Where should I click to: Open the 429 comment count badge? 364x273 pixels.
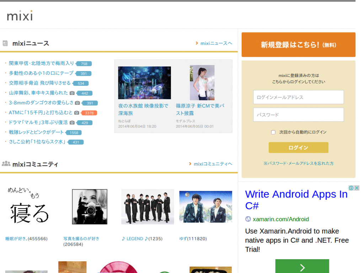(x=85, y=123)
